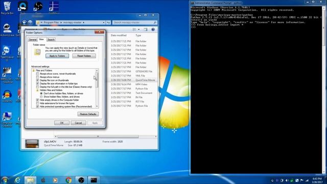Uncheck 'Hide empty drives in the Computer folder'
This screenshot has height=184, width=327.
[x=37, y=100]
